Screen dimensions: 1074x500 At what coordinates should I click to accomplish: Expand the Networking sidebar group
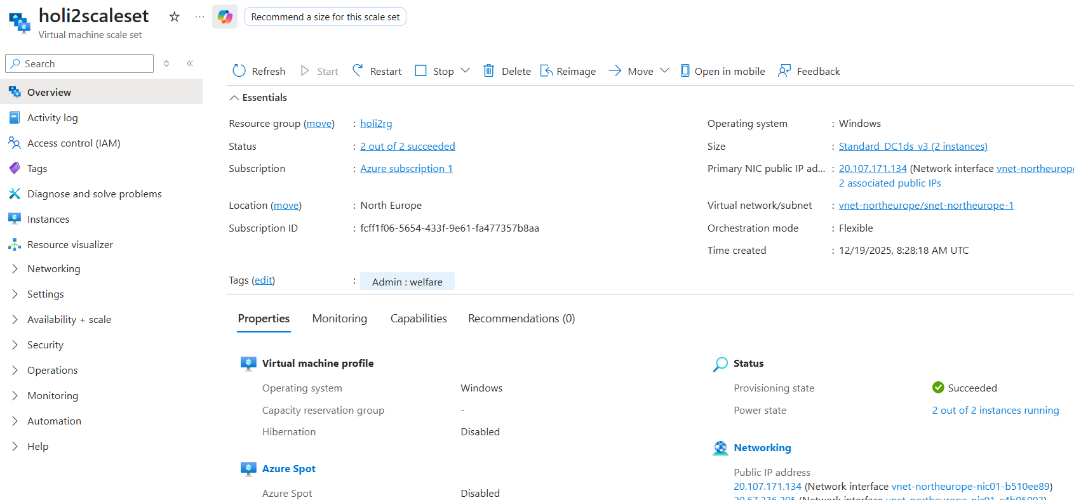[x=15, y=269]
